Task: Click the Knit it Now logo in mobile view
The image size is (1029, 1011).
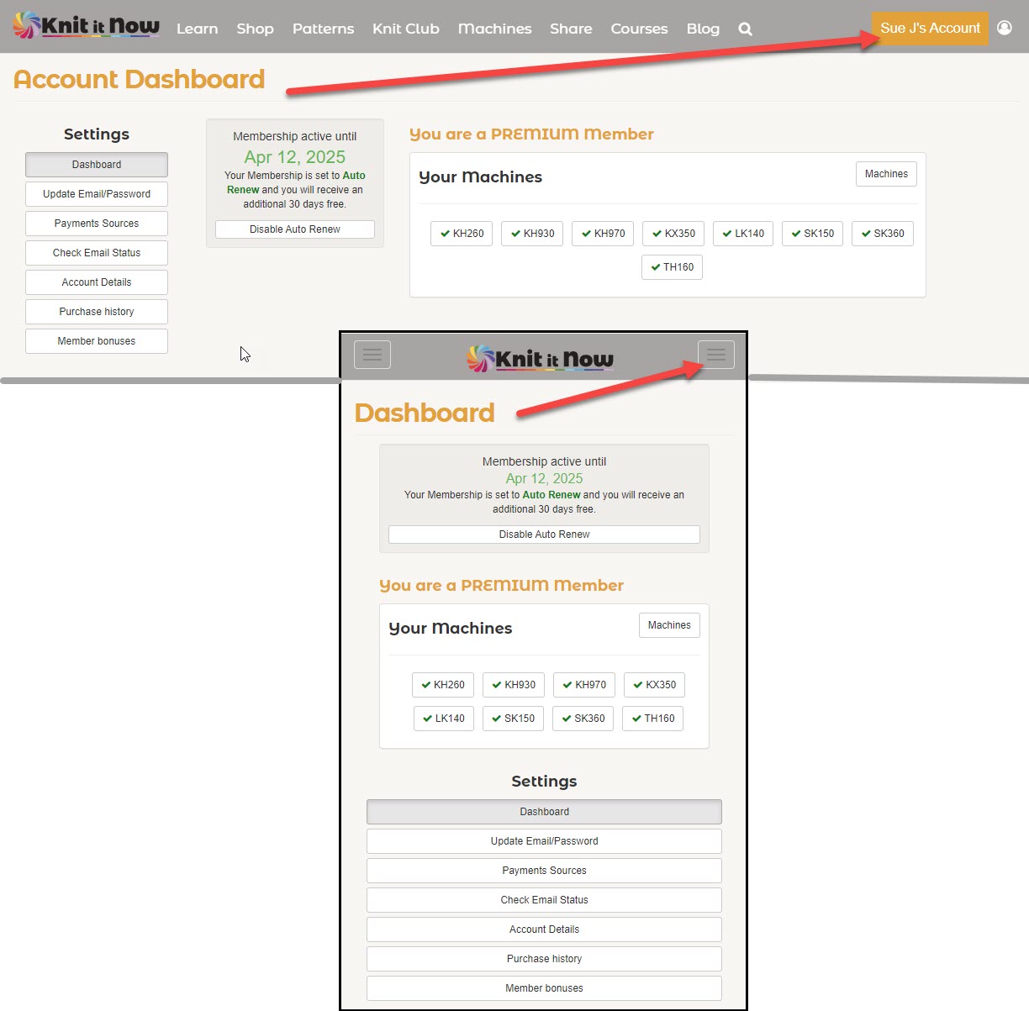Action: 541,359
